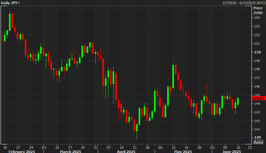Click the February 2025 month label
266x153 pixels.
pos(22,151)
